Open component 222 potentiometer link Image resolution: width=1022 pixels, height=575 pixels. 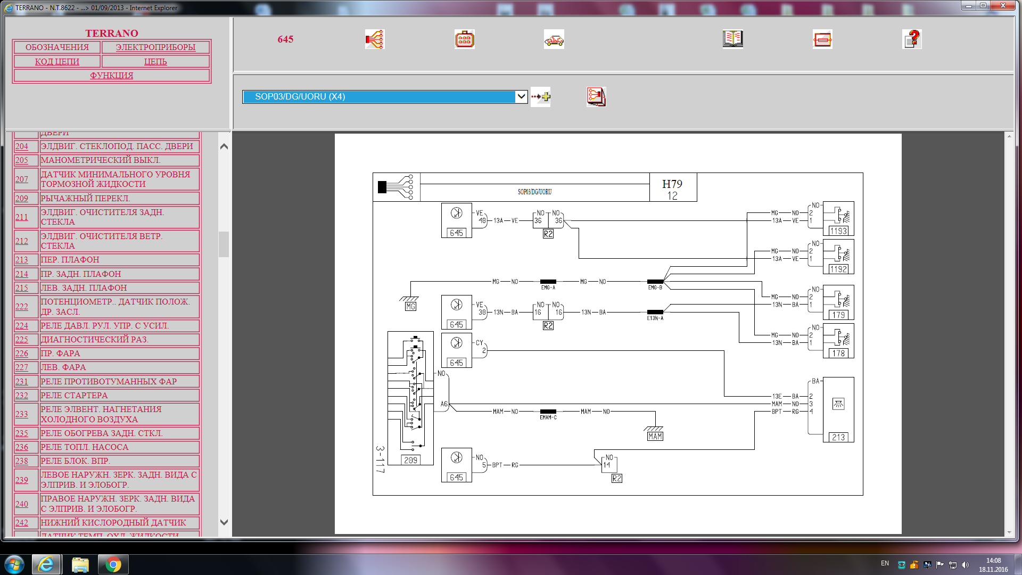(22, 307)
